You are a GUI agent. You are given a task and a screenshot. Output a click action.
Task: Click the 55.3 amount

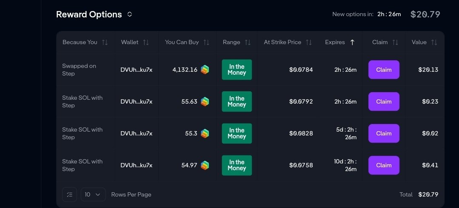click(191, 134)
